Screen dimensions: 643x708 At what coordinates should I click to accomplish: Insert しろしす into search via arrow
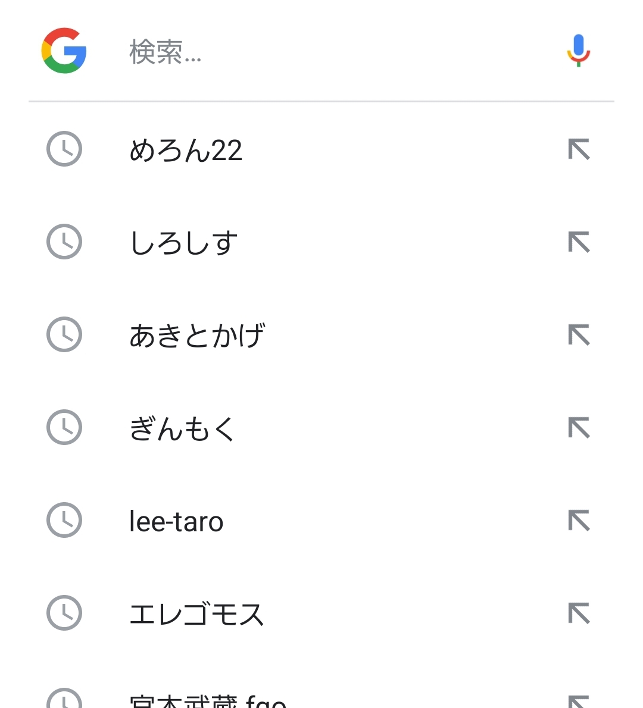coord(579,242)
